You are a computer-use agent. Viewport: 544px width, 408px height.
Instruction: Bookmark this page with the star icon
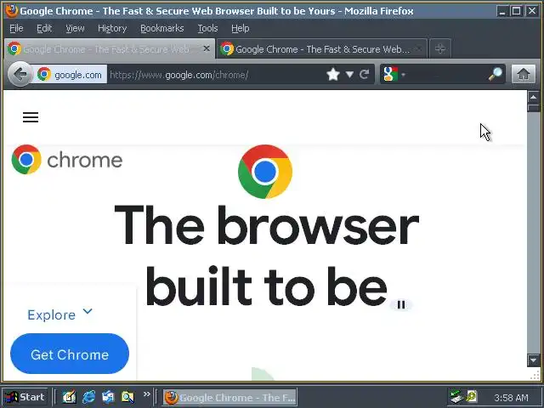tap(332, 74)
